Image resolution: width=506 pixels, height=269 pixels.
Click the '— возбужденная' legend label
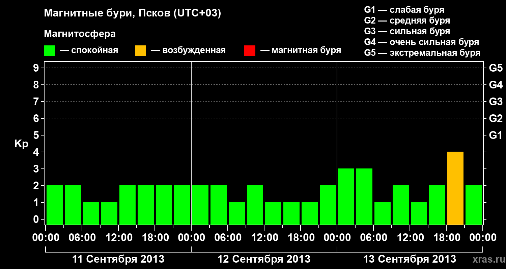click(x=188, y=51)
